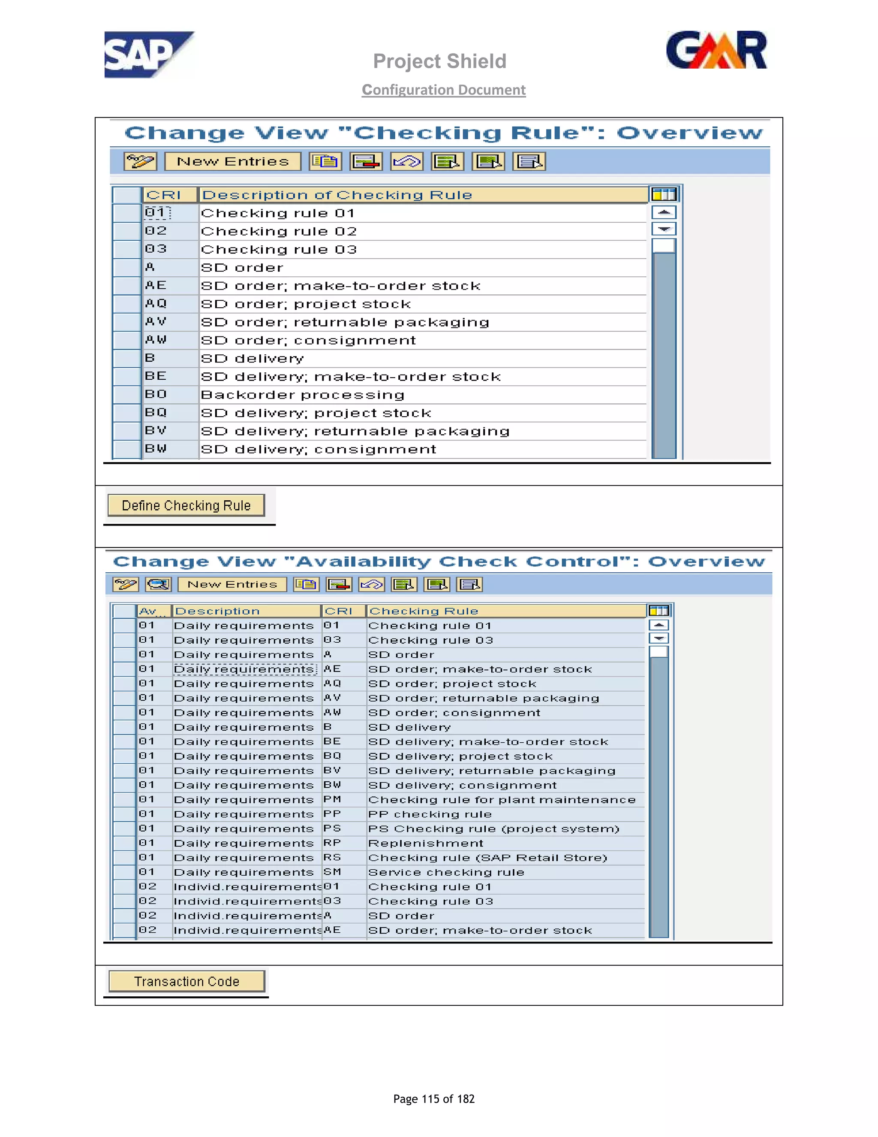This screenshot has width=878, height=1137.
Task: Click highlighted Daily requirements cell in AE row
Action: pos(245,669)
